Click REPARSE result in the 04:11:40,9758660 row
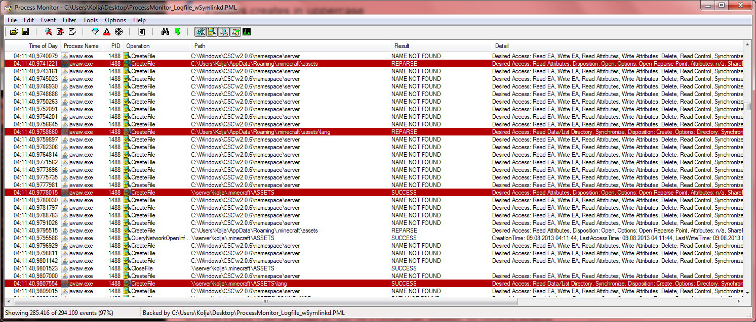Image resolution: width=756 pixels, height=322 pixels. click(404, 132)
